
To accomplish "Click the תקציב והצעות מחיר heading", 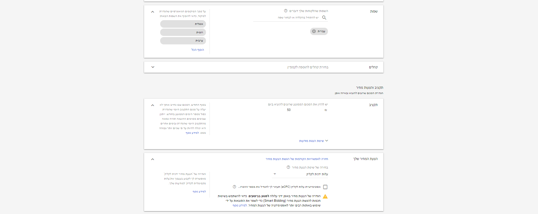I will 370,88.
